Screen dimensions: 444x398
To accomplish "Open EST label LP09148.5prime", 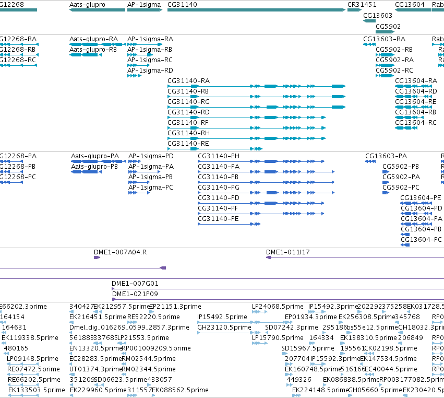I will 32,359.
